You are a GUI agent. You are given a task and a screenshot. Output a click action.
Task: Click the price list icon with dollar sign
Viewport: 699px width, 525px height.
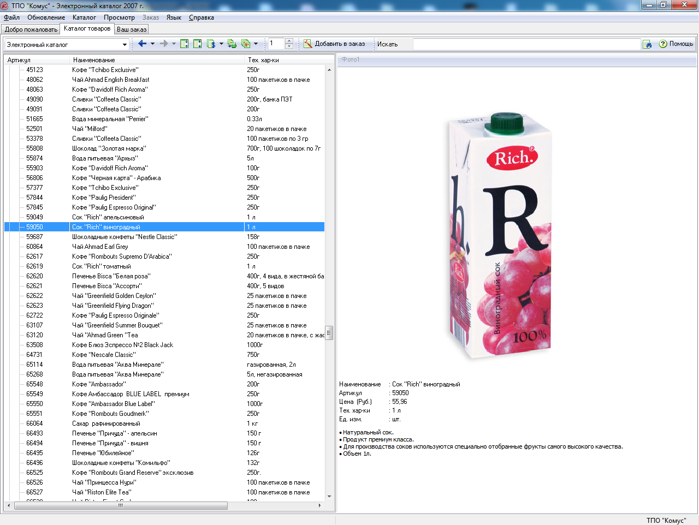tap(211, 44)
